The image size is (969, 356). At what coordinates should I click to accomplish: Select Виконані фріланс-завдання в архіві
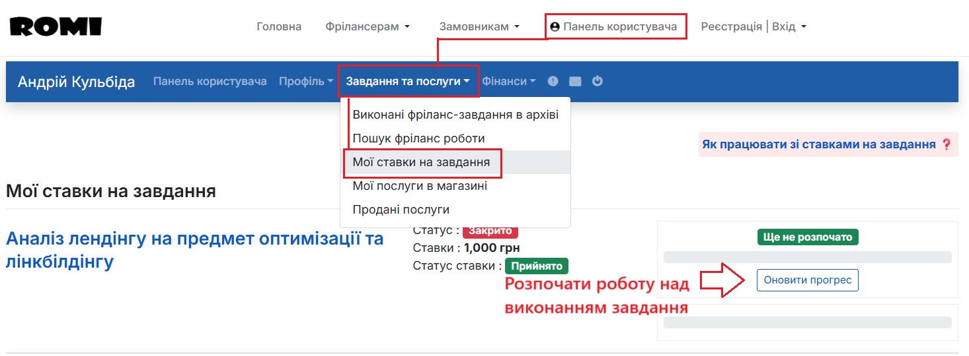pyautogui.click(x=455, y=115)
